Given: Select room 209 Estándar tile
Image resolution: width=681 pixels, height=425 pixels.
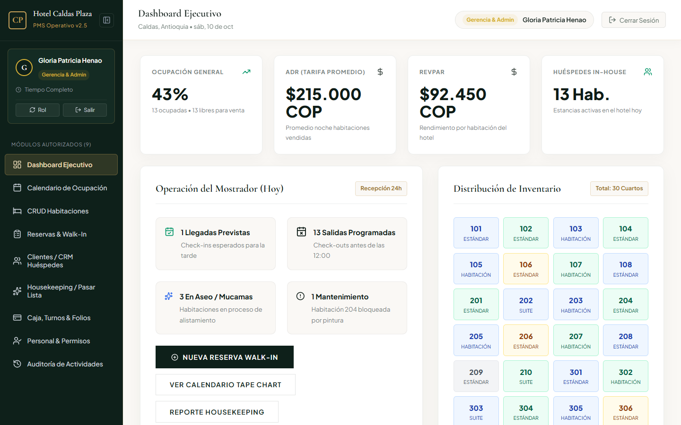Looking at the screenshot, I should (476, 376).
